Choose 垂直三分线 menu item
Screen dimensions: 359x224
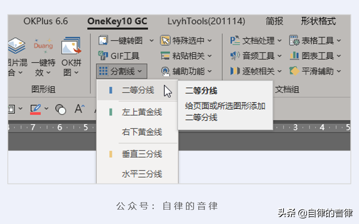pyautogui.click(x=137, y=154)
